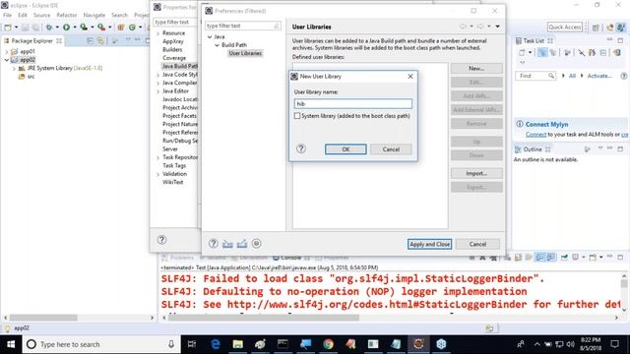Click the New... button in User Libraries
The width and height of the screenshot is (630, 354).
coord(476,69)
